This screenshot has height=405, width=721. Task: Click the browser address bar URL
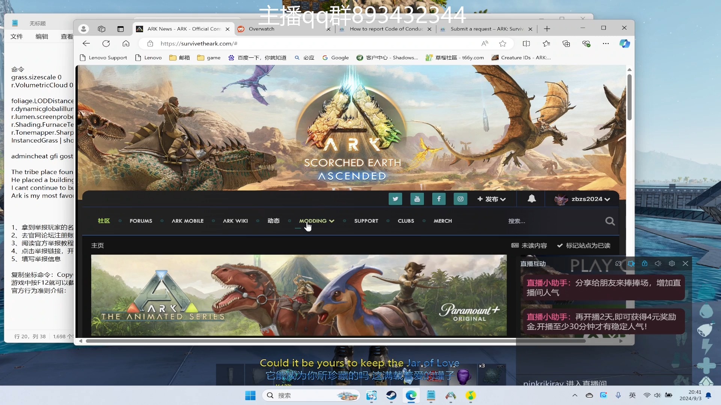(x=199, y=43)
